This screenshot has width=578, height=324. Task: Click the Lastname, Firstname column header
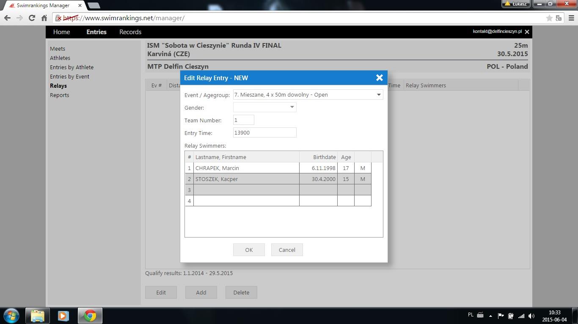[246, 157]
